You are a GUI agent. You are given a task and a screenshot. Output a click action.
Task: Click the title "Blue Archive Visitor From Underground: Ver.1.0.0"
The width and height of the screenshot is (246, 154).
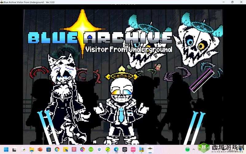click(29, 2)
